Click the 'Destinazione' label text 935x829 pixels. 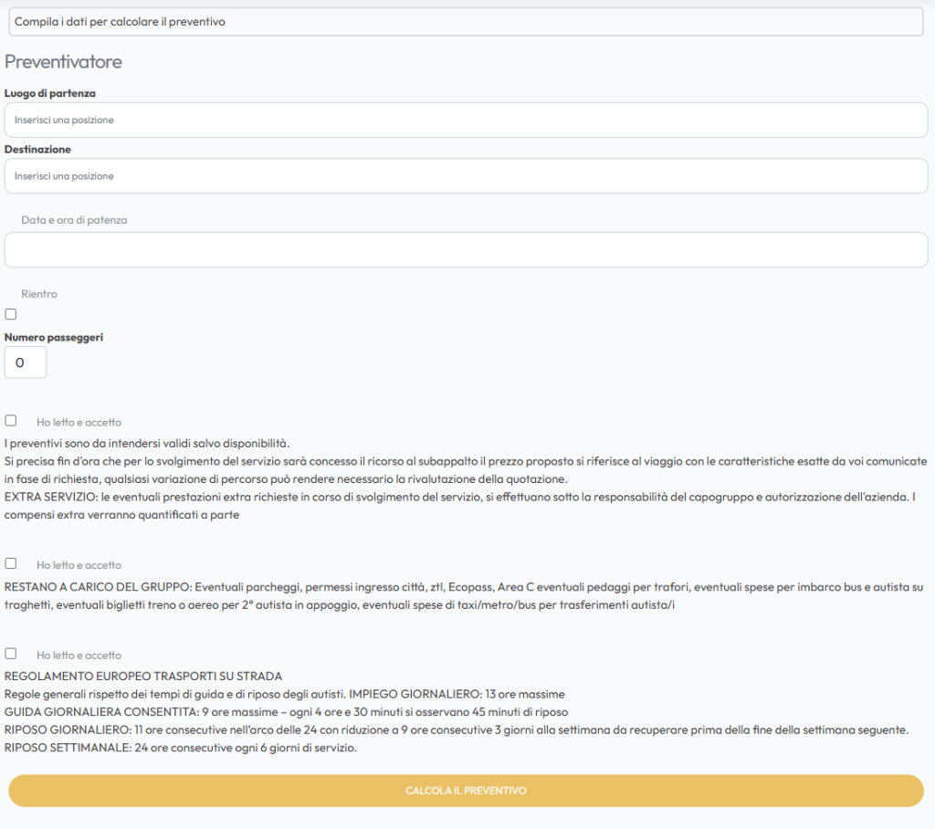[x=37, y=149]
